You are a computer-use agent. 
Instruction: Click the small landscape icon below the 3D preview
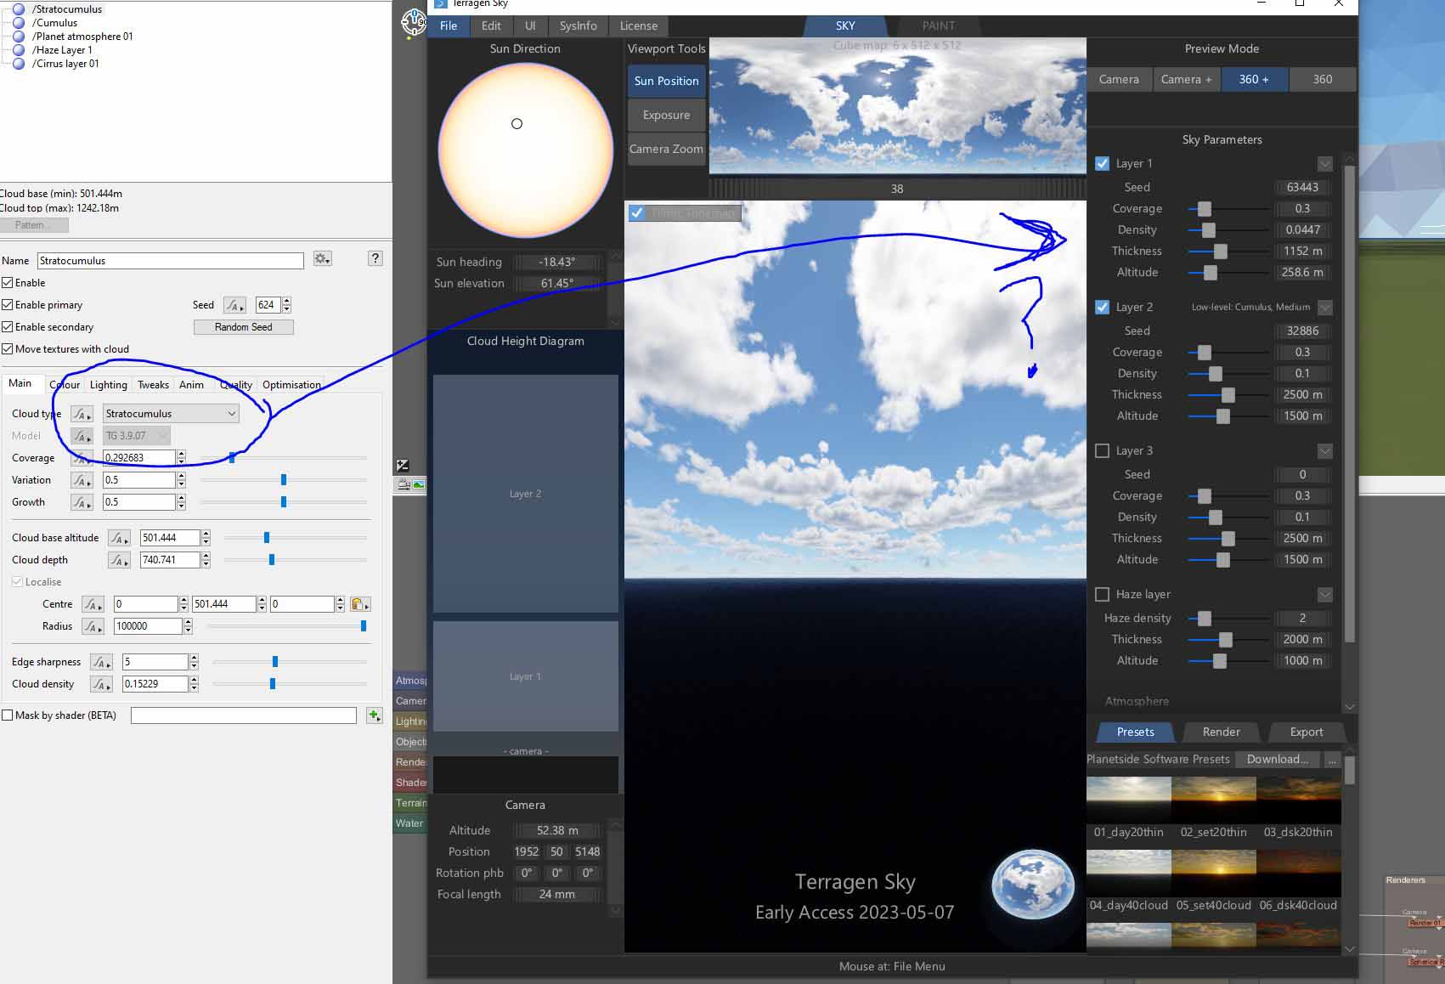[419, 484]
